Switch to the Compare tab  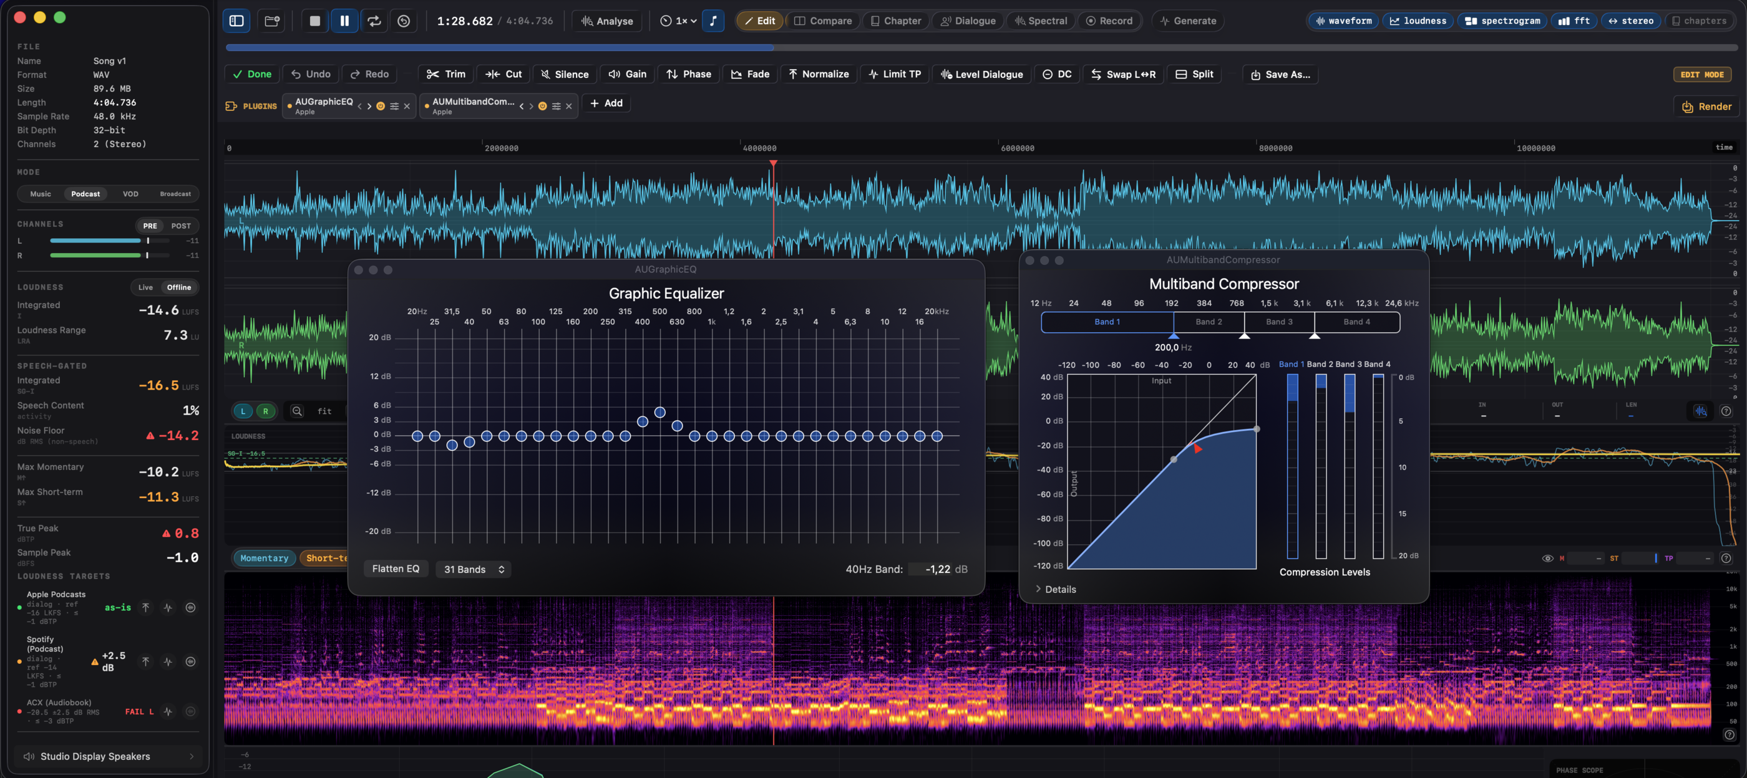822,21
